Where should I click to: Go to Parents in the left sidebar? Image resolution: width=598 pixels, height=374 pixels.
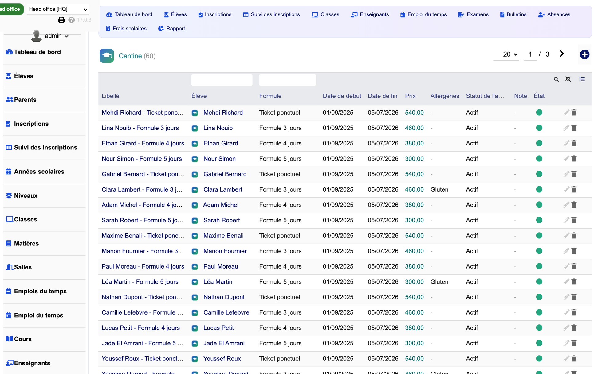click(x=21, y=100)
